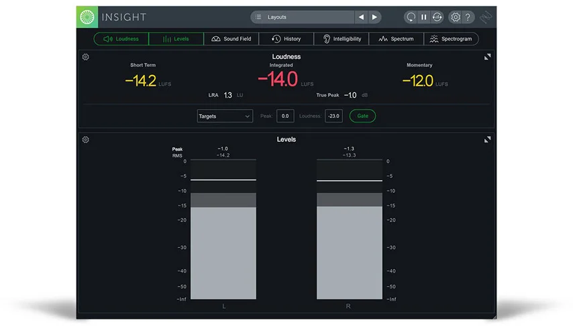Click the circular reset meters icon

pos(411,17)
